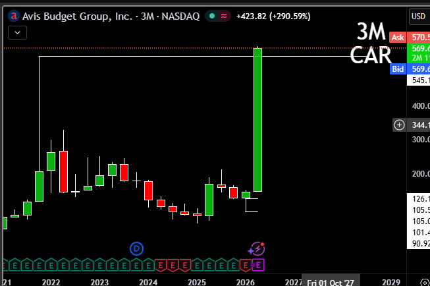This screenshot has width=430, height=286.
Task: Click the purple E earnings marker
Action: click(258, 265)
